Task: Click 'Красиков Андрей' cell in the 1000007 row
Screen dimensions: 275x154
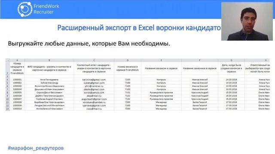Action: [199, 99]
